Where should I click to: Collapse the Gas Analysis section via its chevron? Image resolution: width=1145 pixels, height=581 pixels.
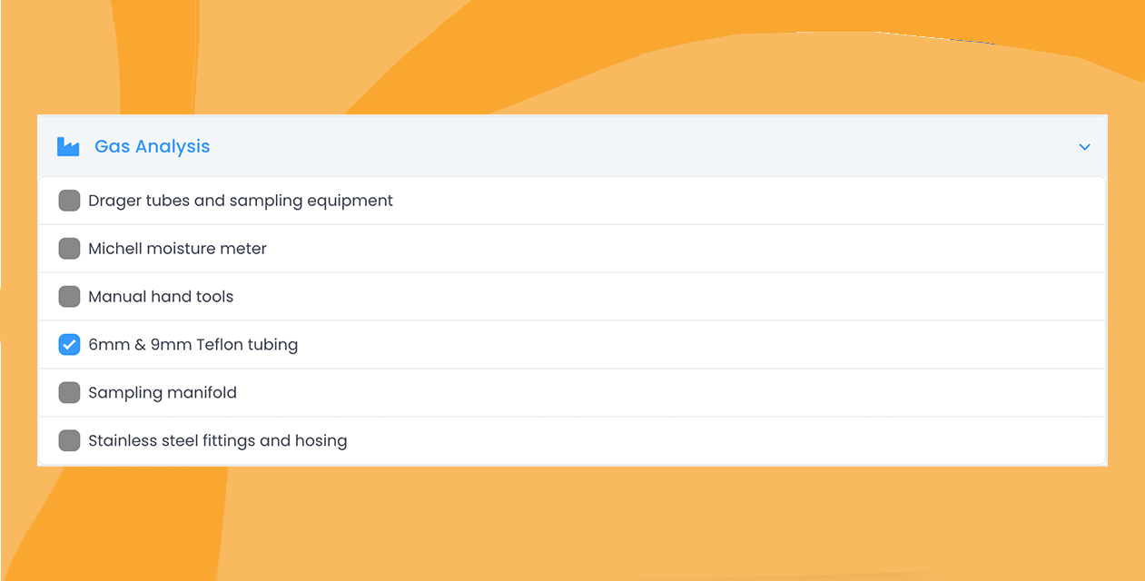point(1084,146)
